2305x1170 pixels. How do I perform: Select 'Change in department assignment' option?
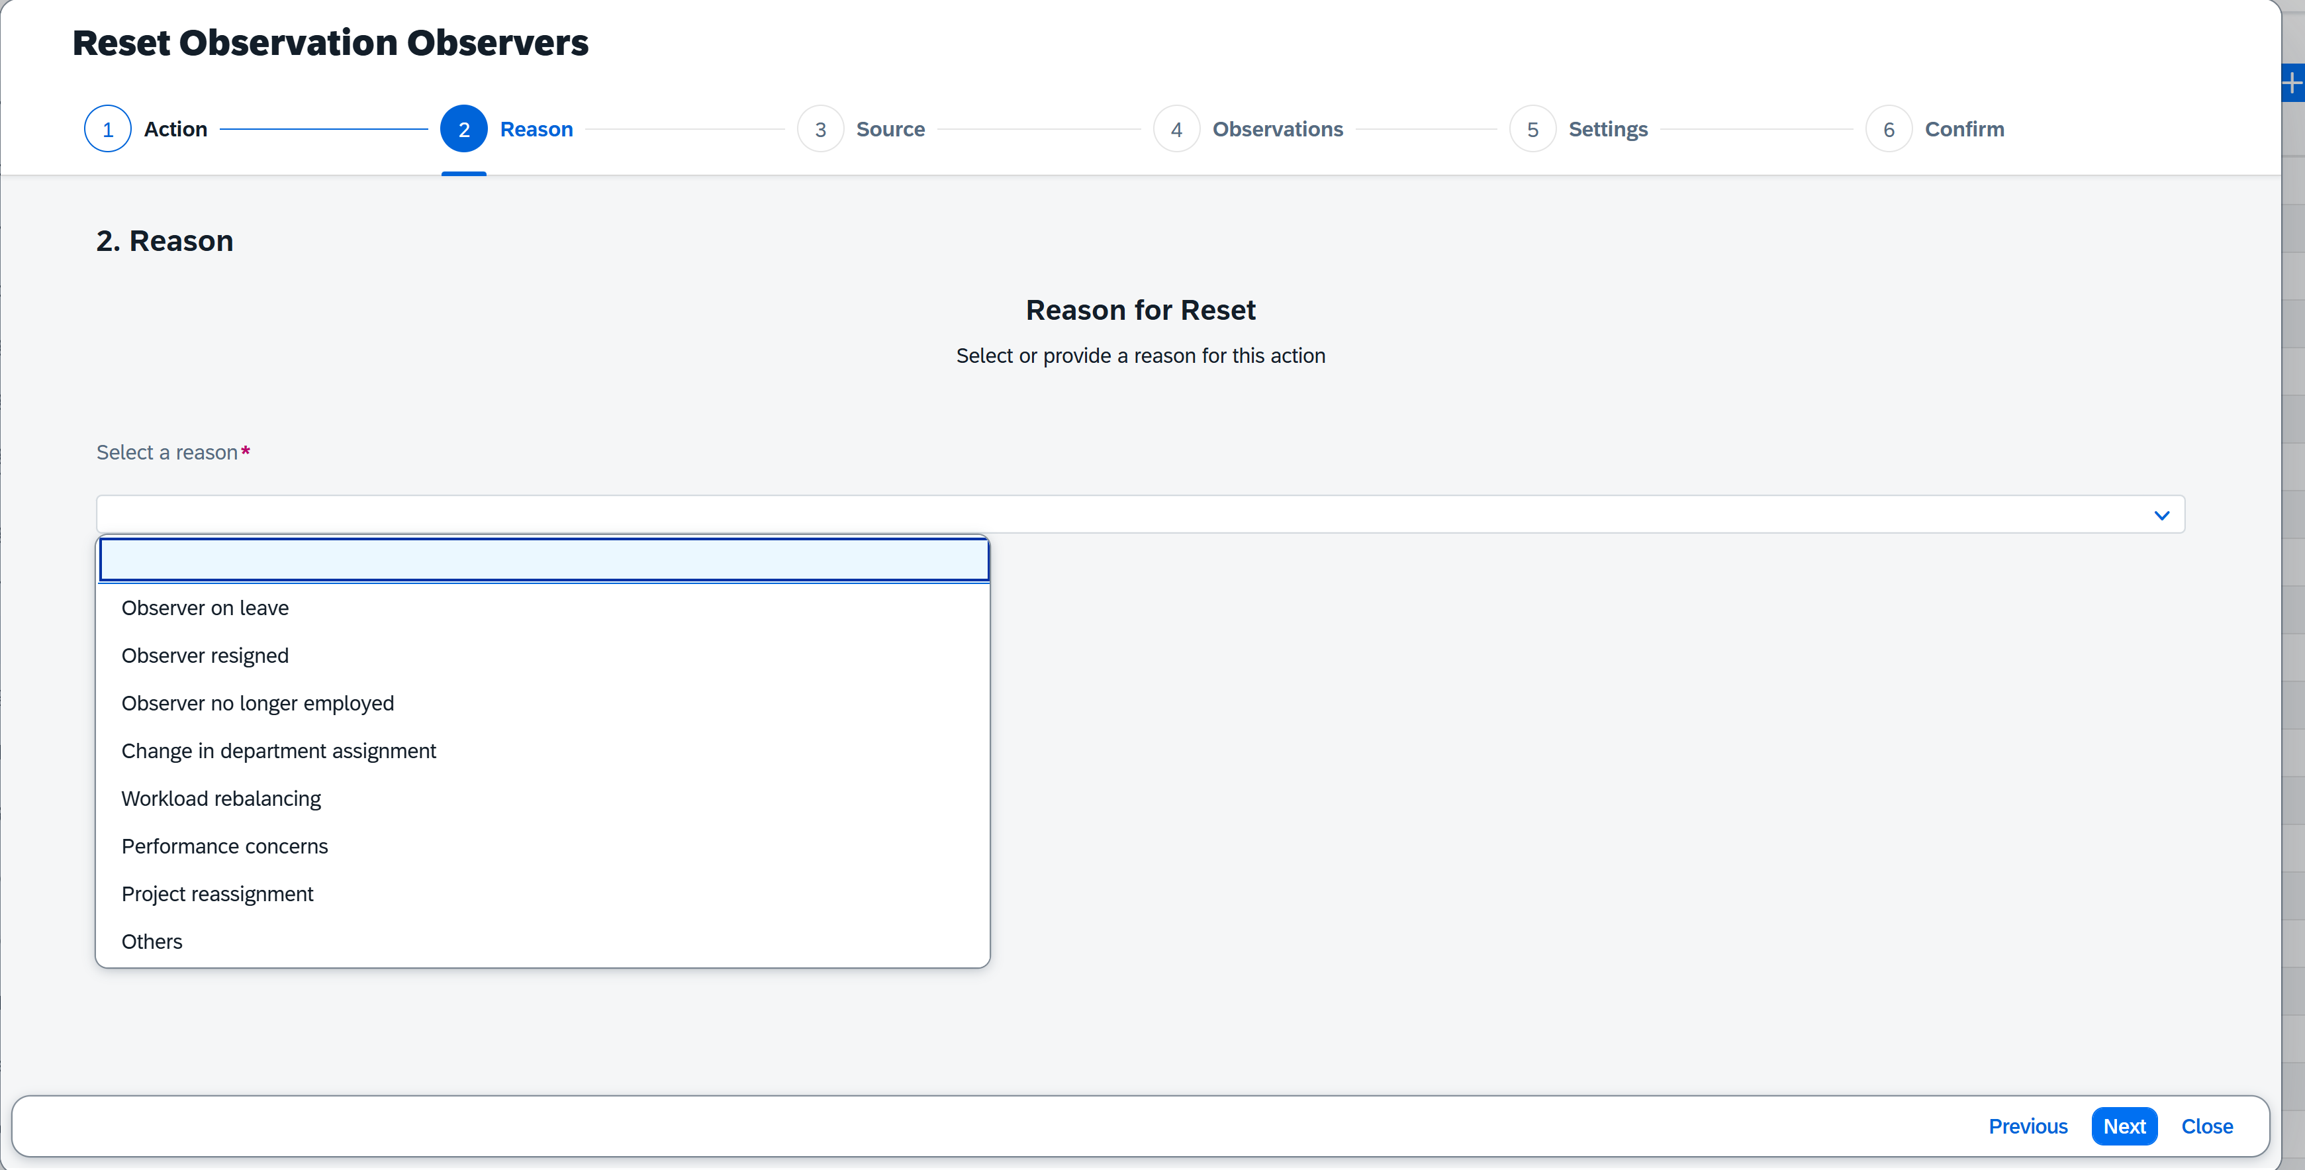coord(278,750)
